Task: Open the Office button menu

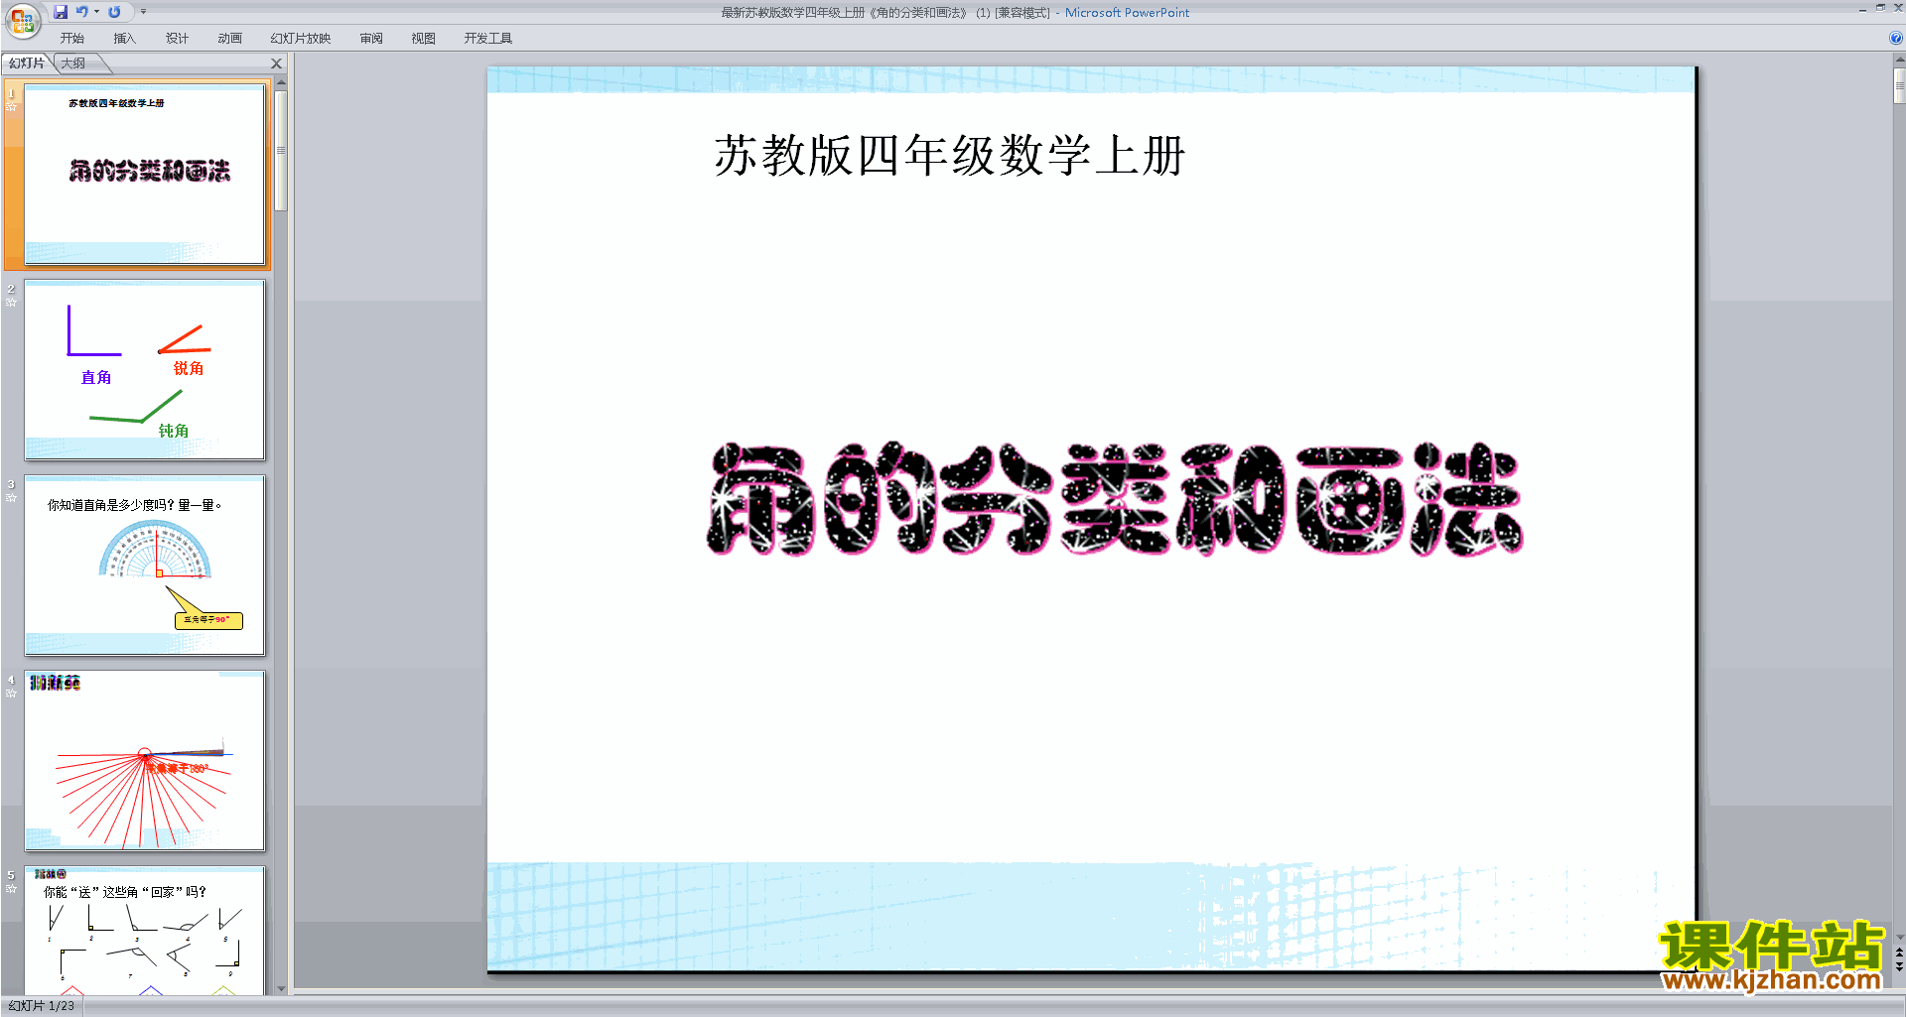Action: [x=22, y=20]
